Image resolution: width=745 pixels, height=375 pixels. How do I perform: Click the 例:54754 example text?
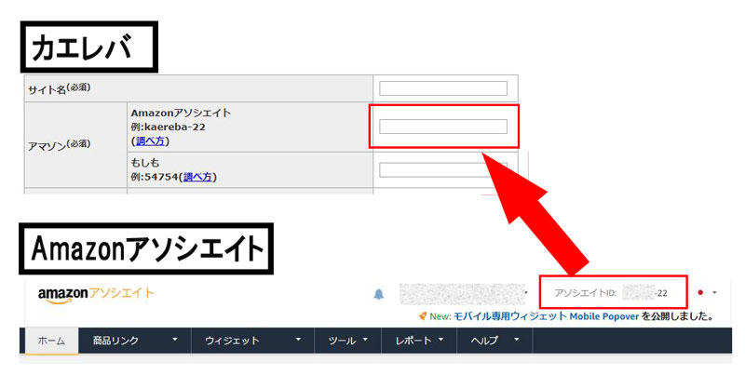[155, 177]
